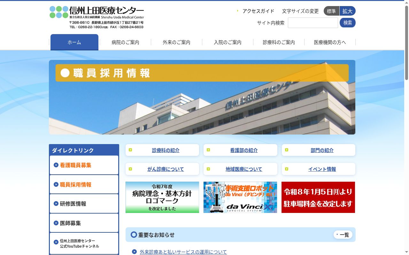Open 医療機関の方へ navigation item
409x255 pixels.
[330, 42]
